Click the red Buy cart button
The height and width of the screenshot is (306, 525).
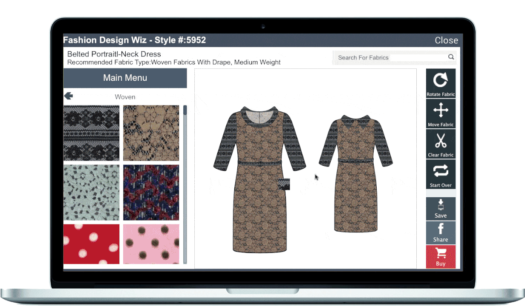(x=441, y=257)
